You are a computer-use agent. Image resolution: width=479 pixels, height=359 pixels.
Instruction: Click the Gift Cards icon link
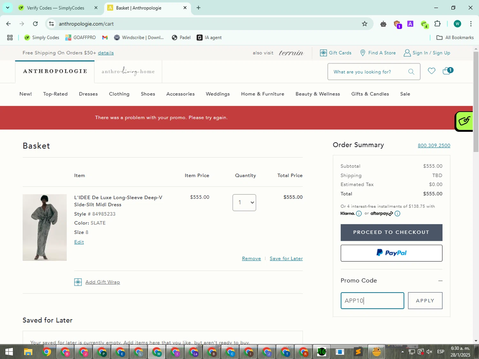point(323,53)
